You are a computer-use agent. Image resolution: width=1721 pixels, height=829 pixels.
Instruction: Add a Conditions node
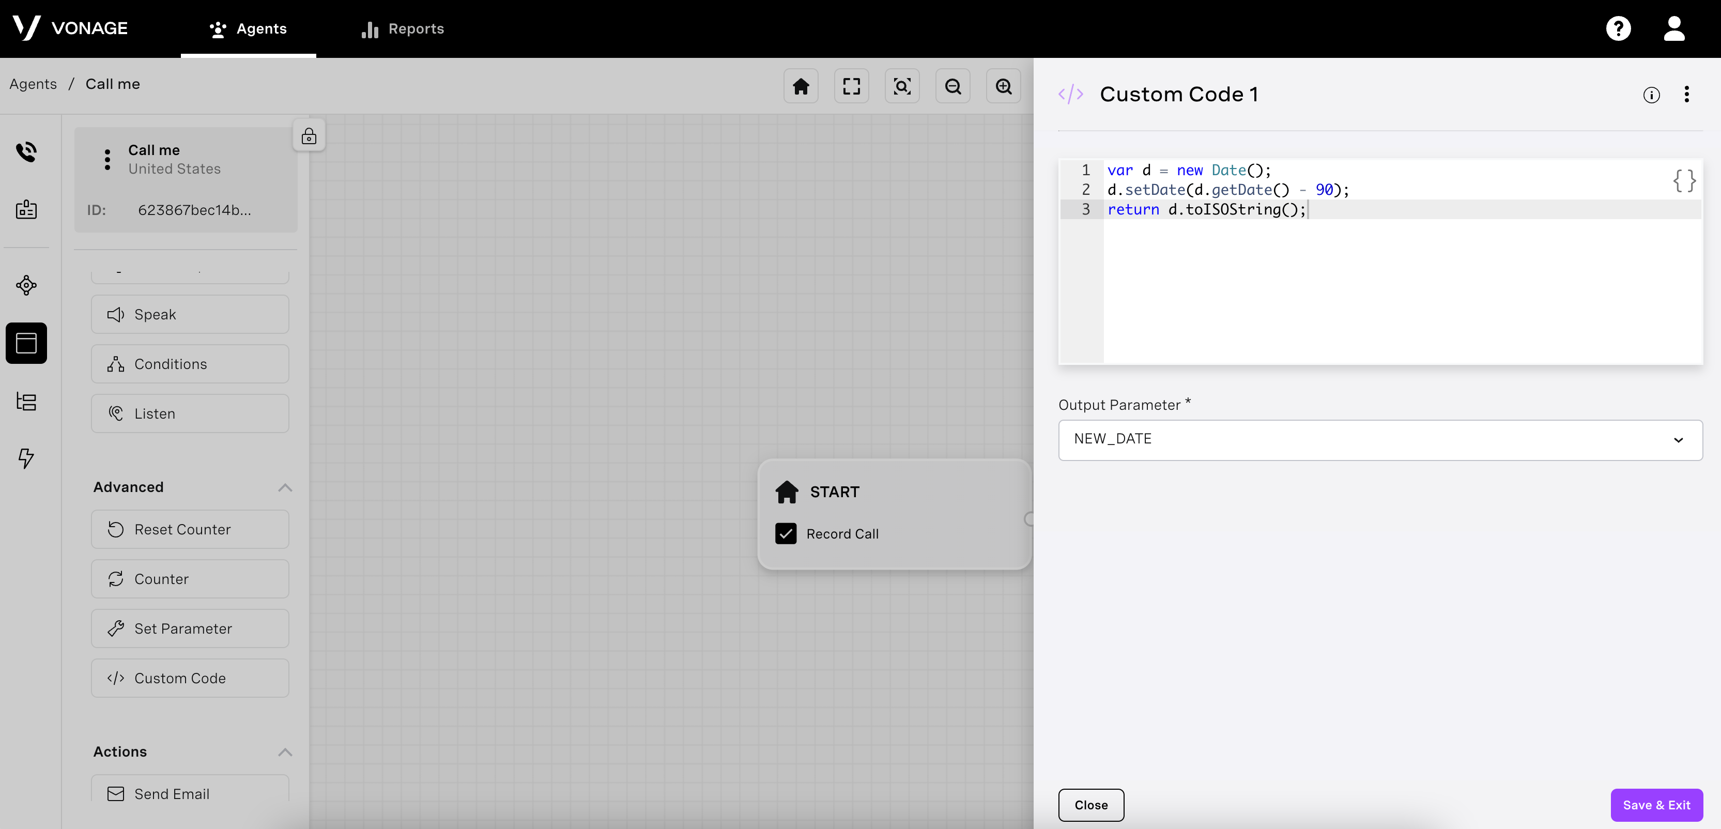coord(190,364)
